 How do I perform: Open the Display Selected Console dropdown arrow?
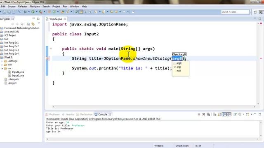(x=243, y=114)
